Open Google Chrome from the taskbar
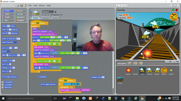 tap(123, 98)
